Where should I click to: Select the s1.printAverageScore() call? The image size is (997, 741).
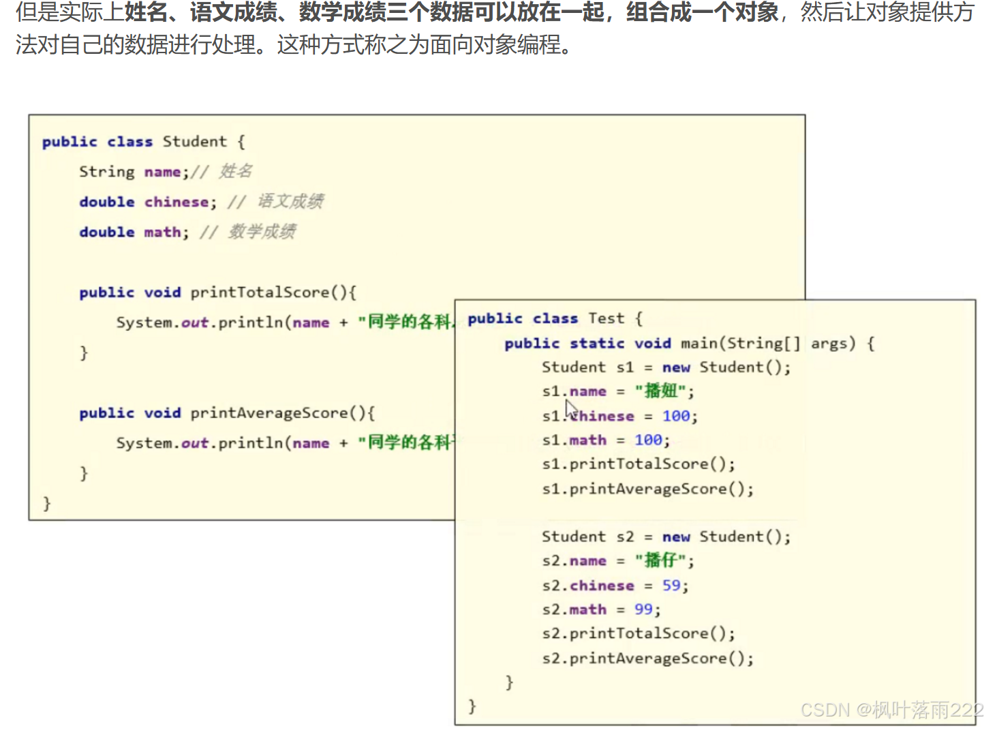(x=647, y=488)
